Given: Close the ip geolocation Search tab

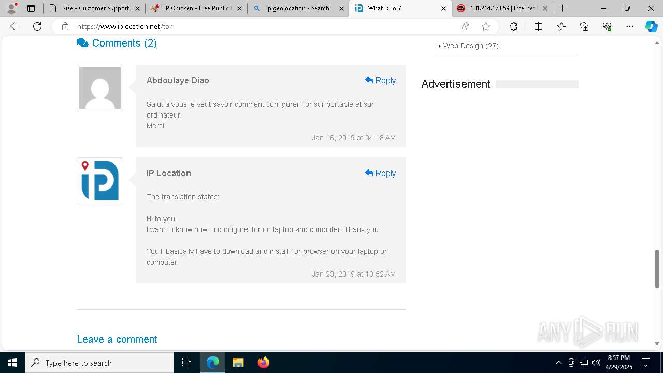Looking at the screenshot, I should pyautogui.click(x=341, y=8).
